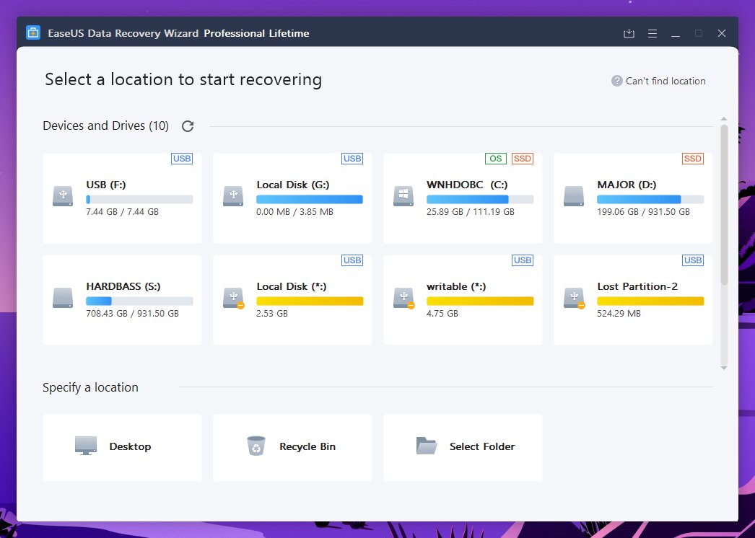The image size is (755, 538).
Task: Click Local Disk (G:) usage bar
Action: [x=310, y=199]
